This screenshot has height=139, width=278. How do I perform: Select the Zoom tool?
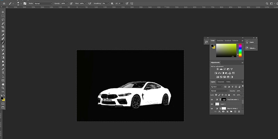point(3,88)
